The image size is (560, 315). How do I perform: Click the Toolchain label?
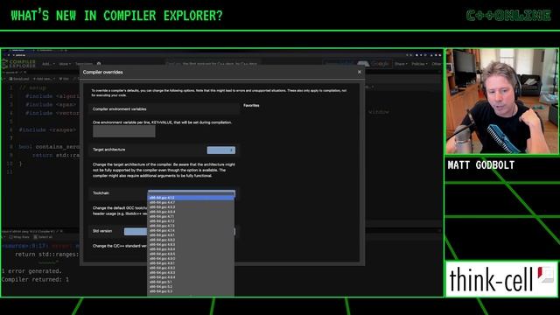coord(101,192)
